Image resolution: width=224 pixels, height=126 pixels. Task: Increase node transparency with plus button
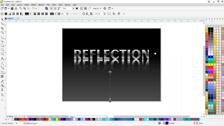[x=67, y=14]
